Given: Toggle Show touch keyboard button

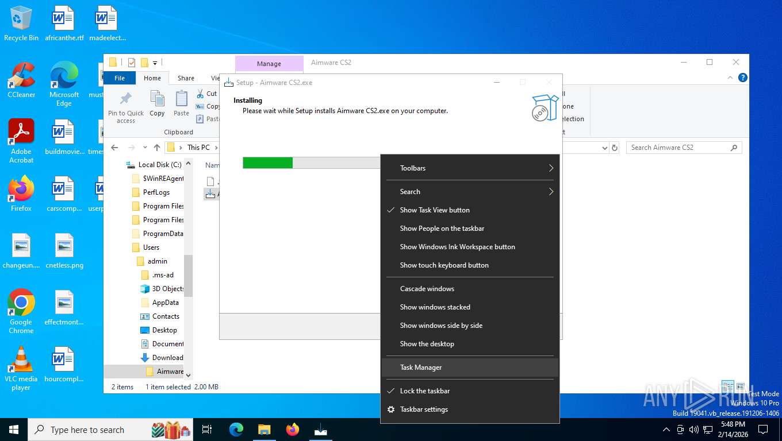Looking at the screenshot, I should tap(470, 265).
